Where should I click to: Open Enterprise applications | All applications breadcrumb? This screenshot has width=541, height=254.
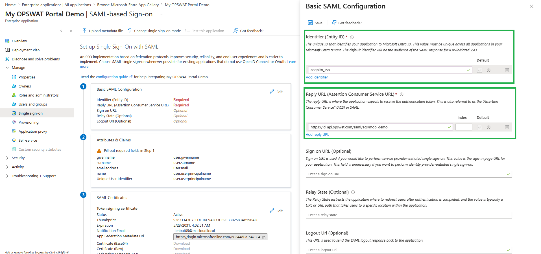[x=56, y=5]
